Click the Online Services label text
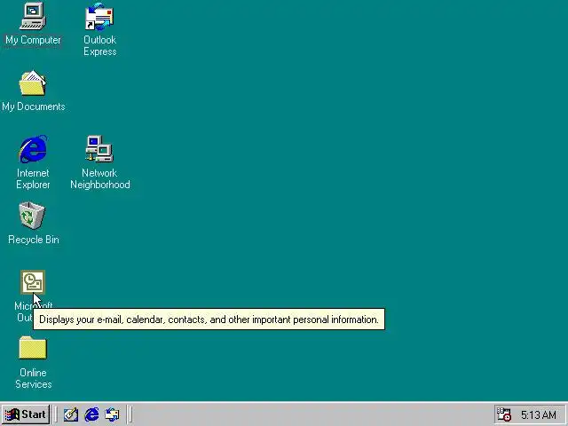The image size is (568, 426). pos(33,379)
